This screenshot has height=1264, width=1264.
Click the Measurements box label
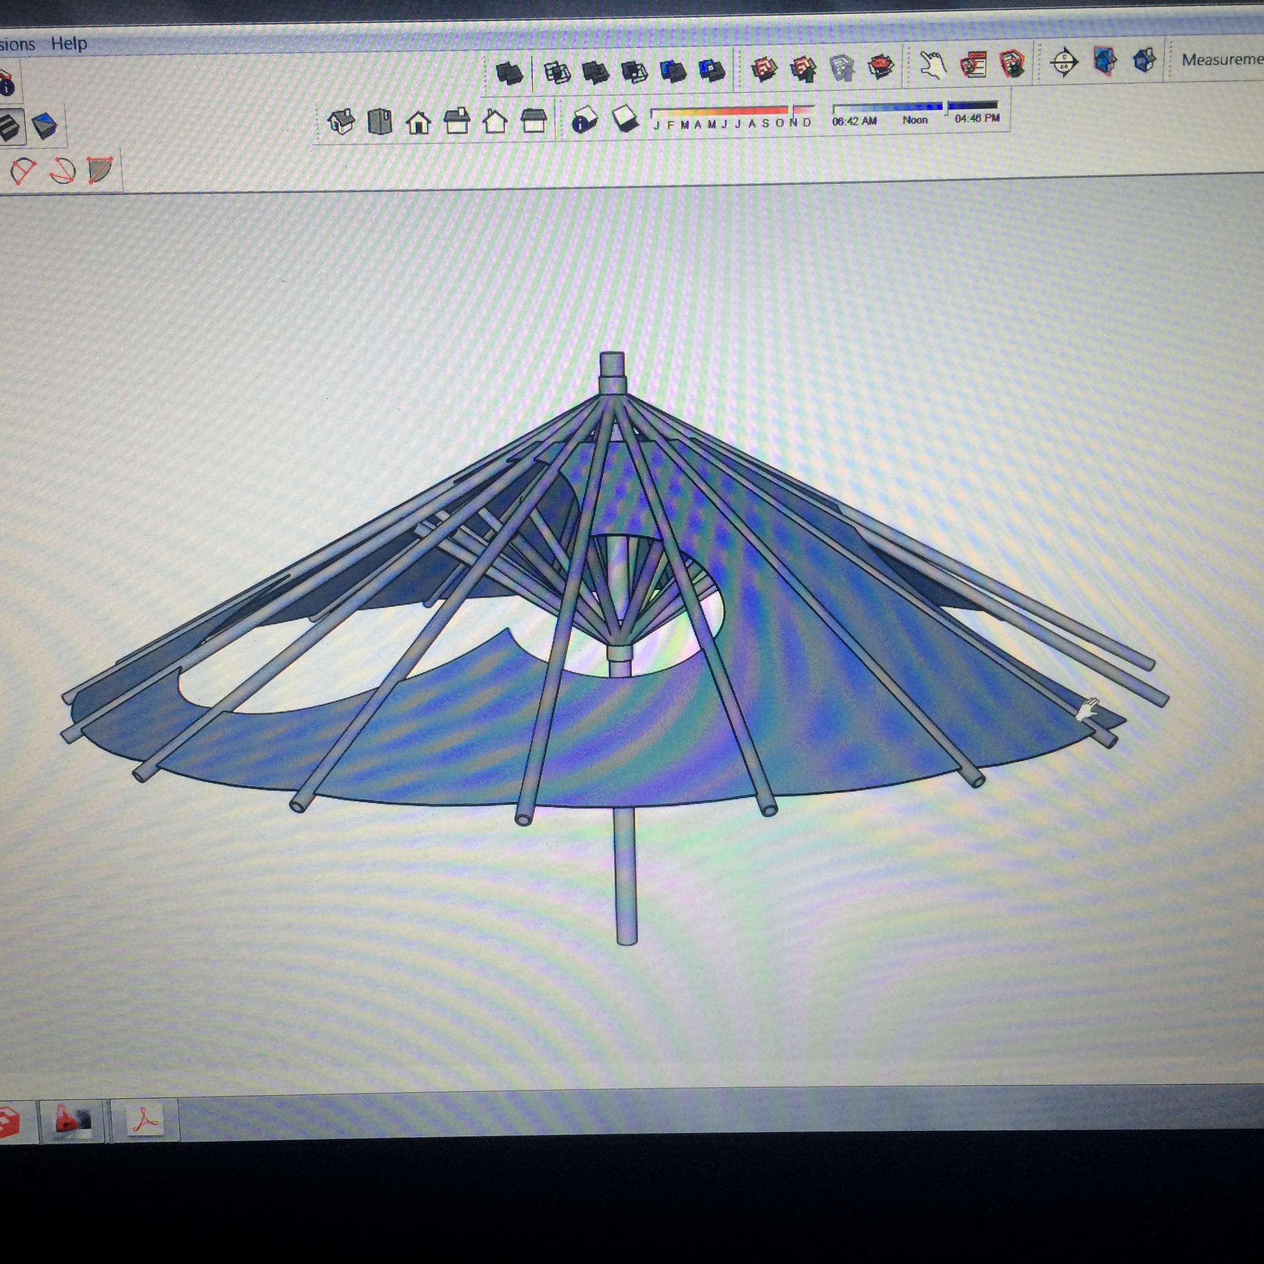1222,59
